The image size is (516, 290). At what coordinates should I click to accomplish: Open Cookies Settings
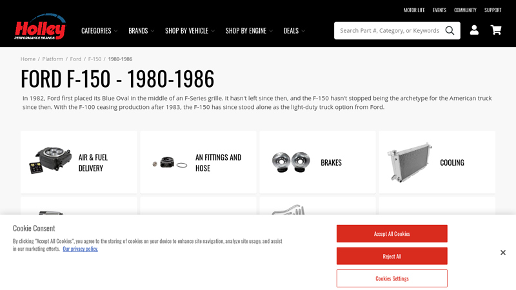[392, 278]
